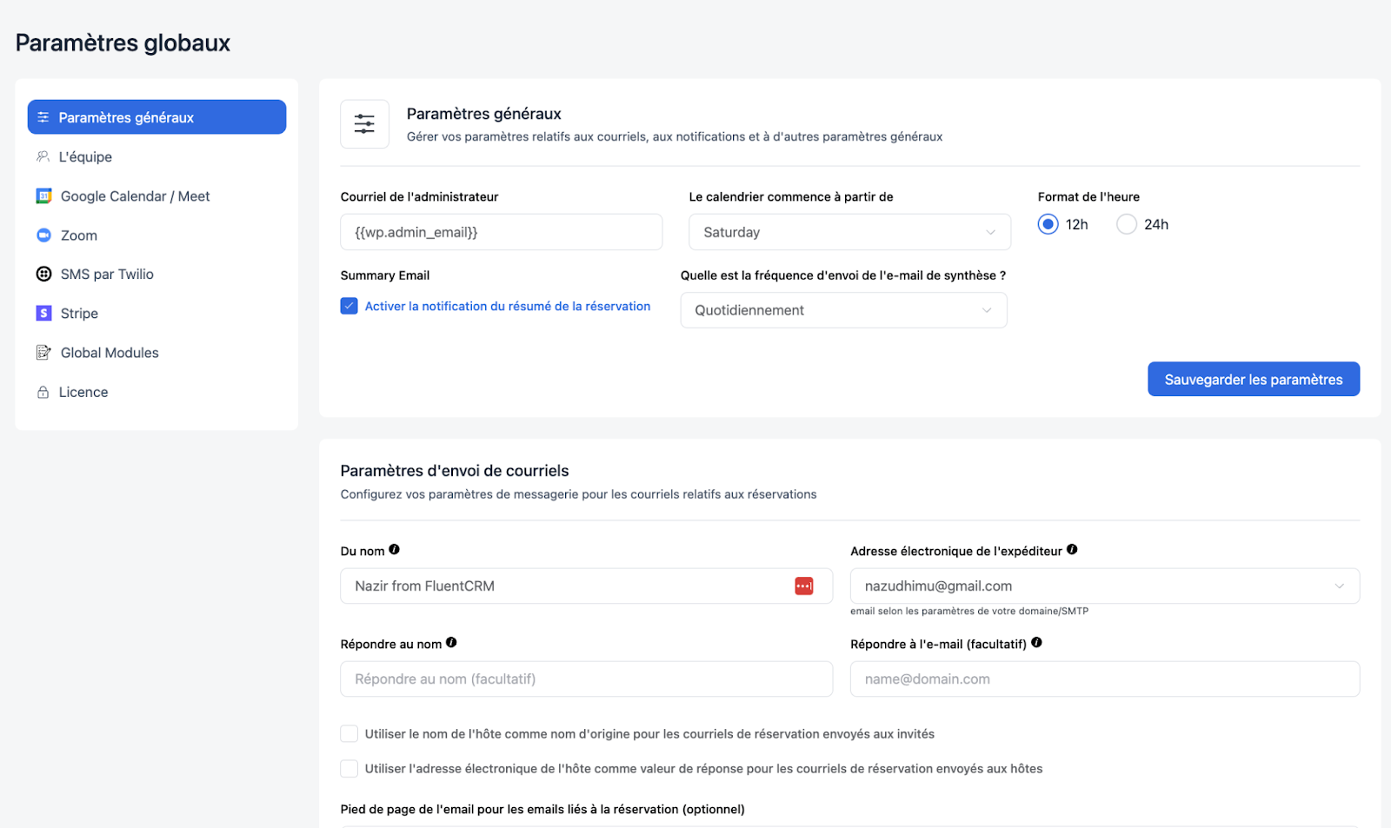This screenshot has height=828, width=1391.
Task: Select the 24h time format
Action: point(1127,224)
